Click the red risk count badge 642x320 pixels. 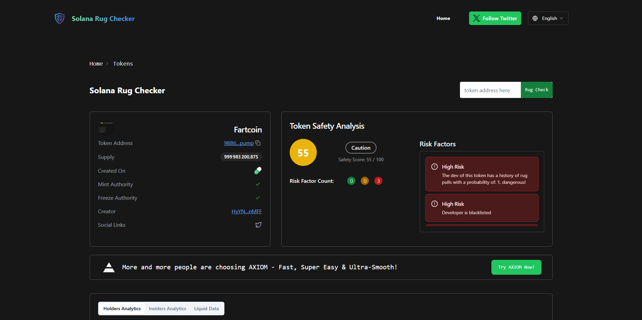click(378, 181)
